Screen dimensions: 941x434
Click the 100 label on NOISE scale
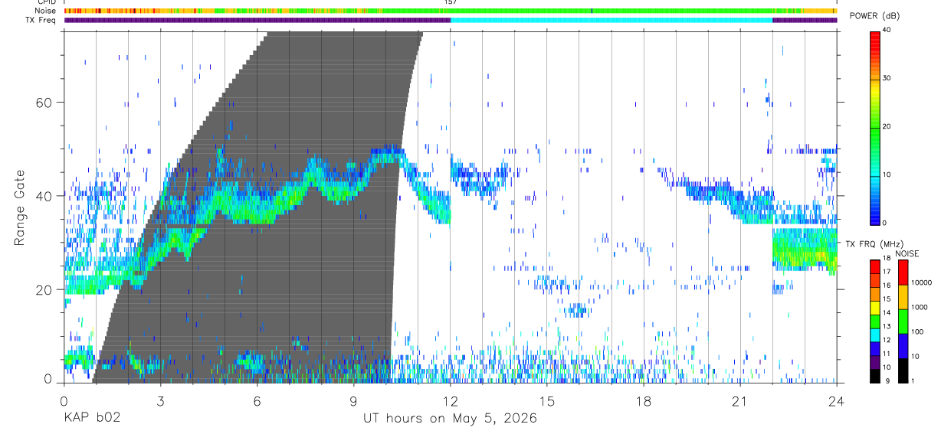tap(916, 331)
